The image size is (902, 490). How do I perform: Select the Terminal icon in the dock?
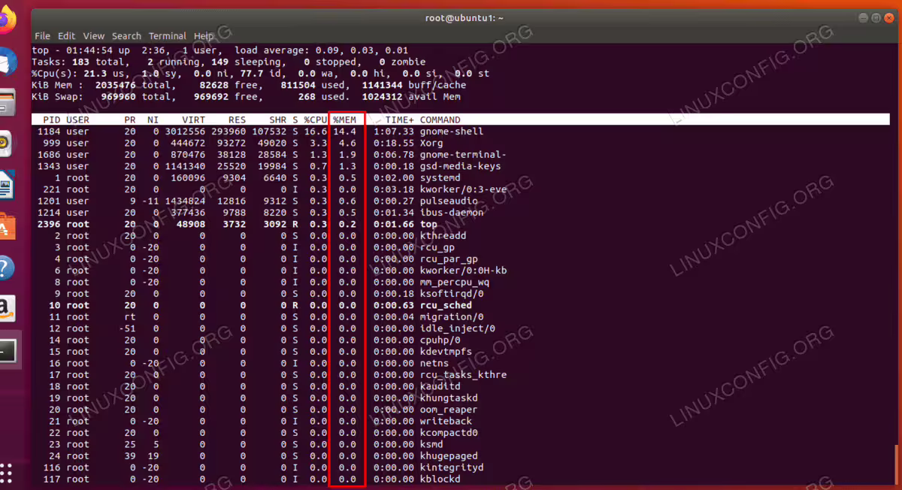coord(6,351)
